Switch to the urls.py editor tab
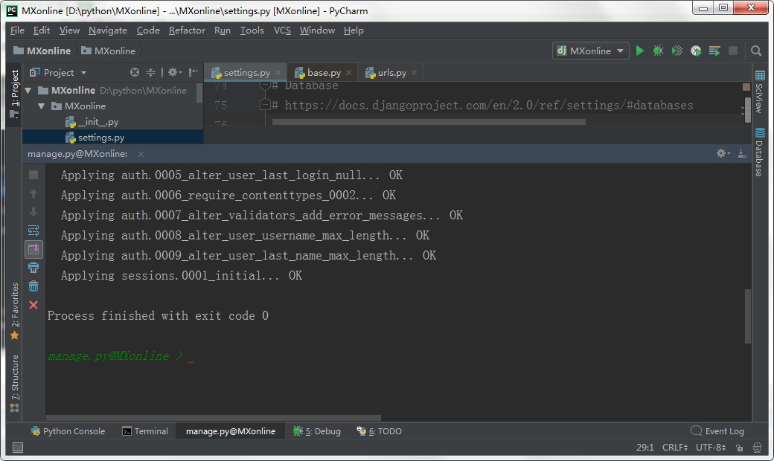Viewport: 774px width, 461px height. pos(391,72)
